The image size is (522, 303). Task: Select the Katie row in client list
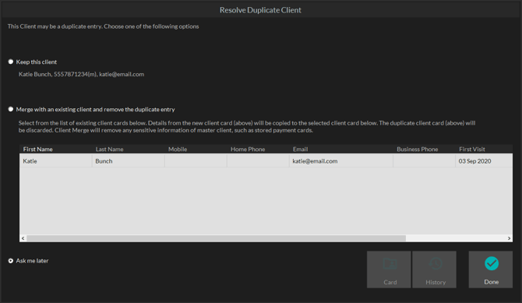[x=266, y=160]
